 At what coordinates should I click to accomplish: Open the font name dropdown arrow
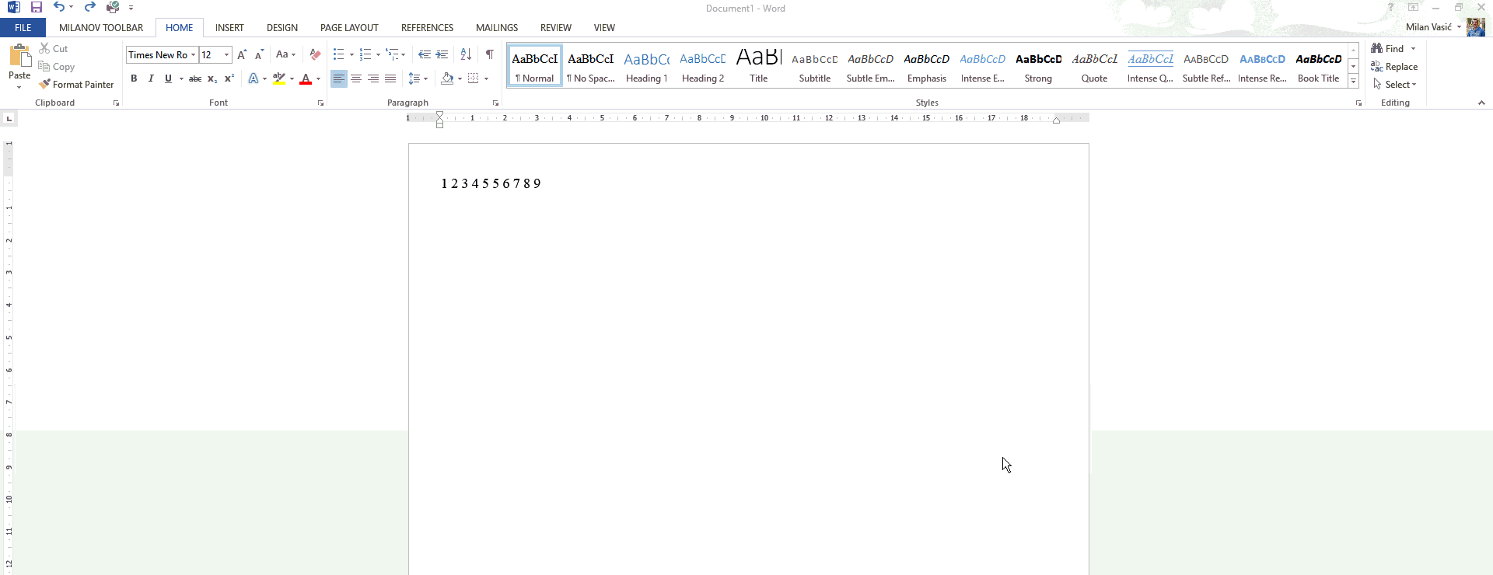(x=193, y=55)
